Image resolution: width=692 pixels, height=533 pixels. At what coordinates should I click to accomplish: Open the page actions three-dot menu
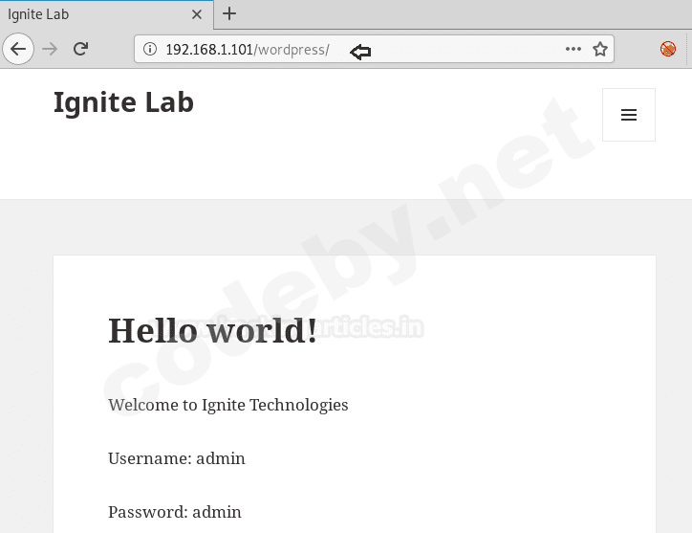coord(573,49)
